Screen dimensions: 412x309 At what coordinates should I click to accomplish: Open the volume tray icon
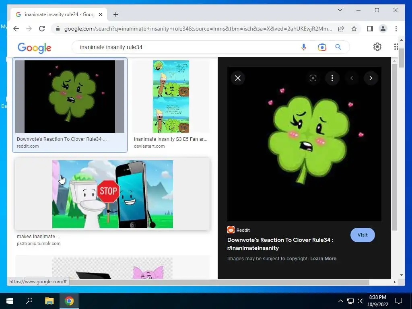[360, 301]
